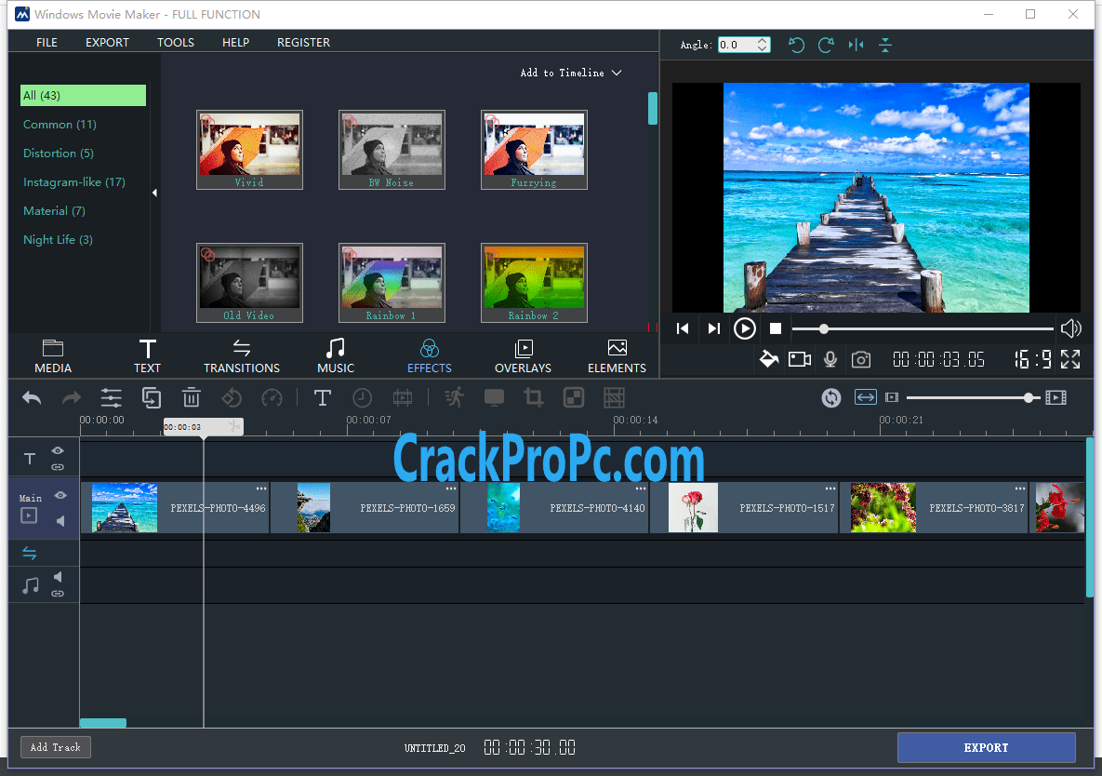Choose the BW Noise effect thumbnail
This screenshot has width=1102, height=776.
click(x=392, y=150)
